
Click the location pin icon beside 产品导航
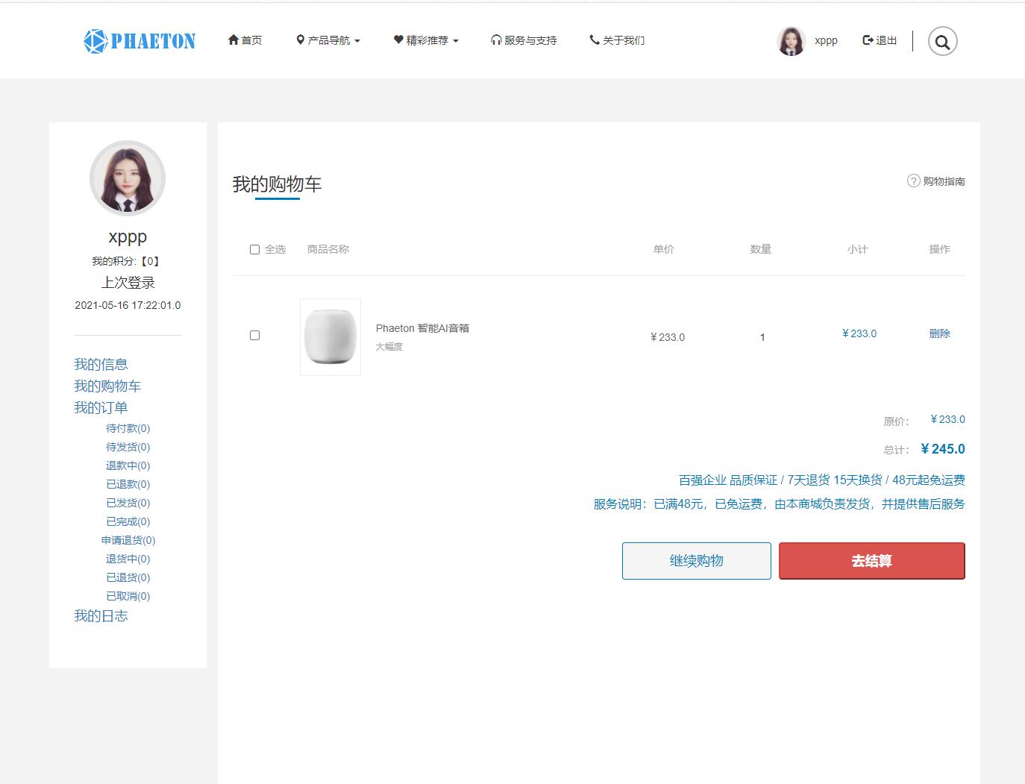point(301,40)
